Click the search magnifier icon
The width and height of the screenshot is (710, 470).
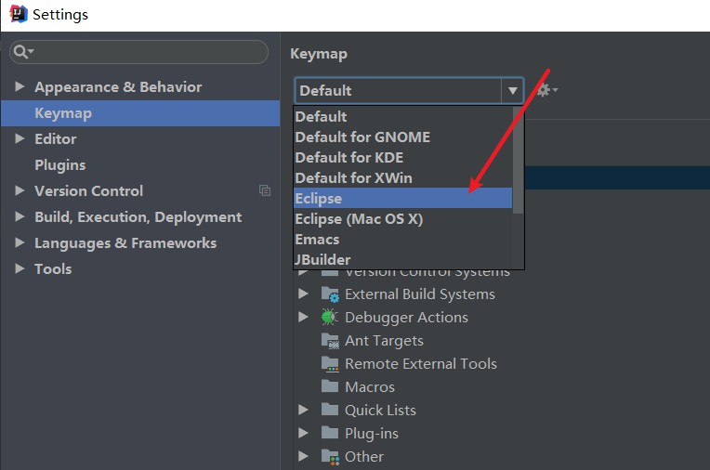tap(20, 52)
